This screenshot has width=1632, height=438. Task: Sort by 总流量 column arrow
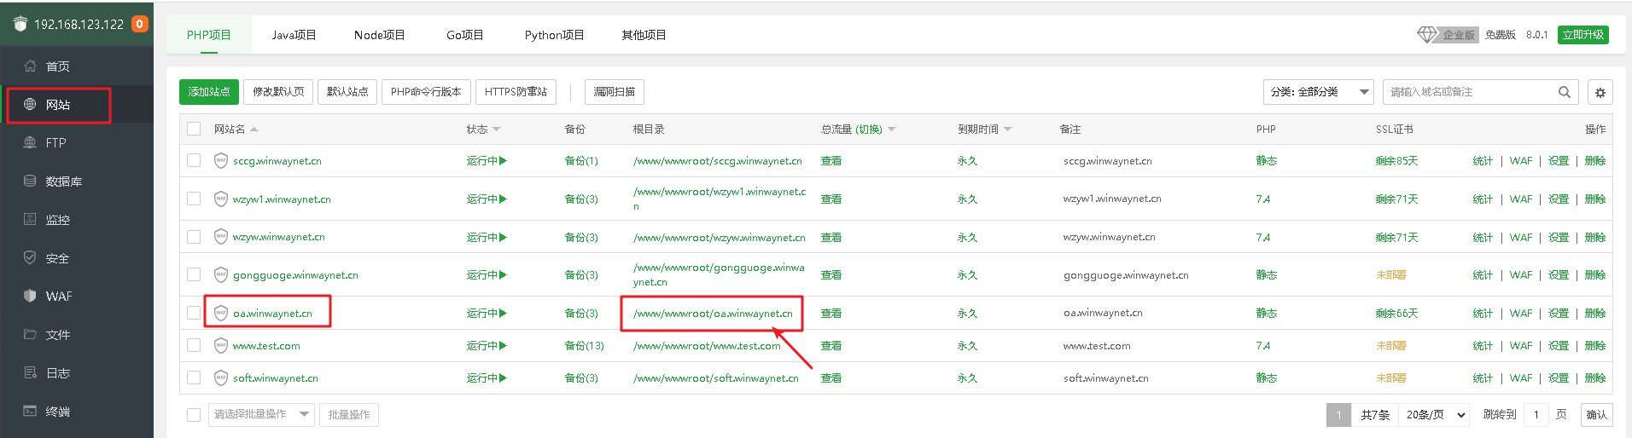892,130
